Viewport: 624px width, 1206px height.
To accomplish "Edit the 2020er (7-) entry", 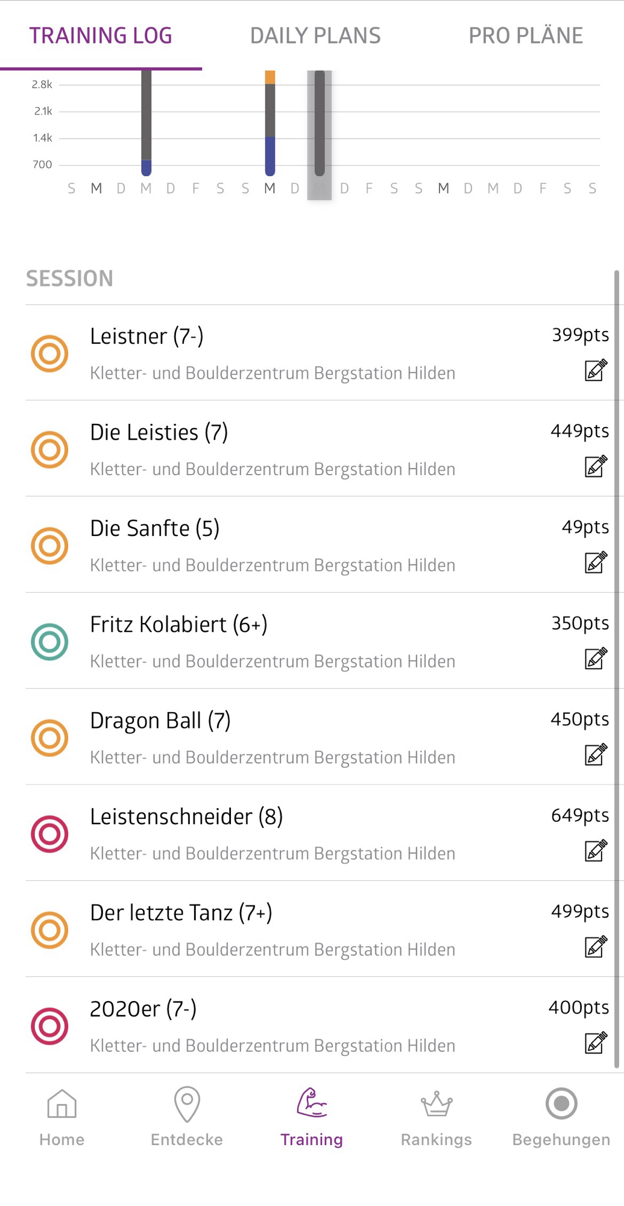I will tap(596, 1043).
